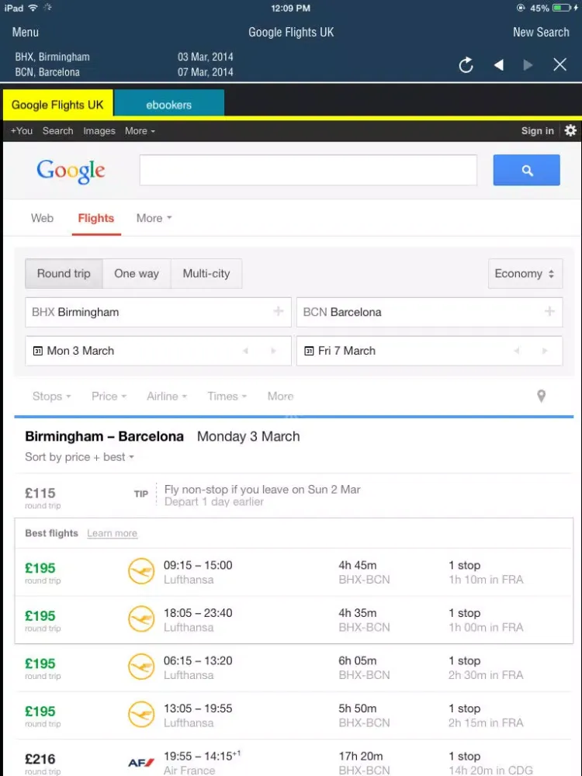Open the Economy class dropdown

[525, 273]
